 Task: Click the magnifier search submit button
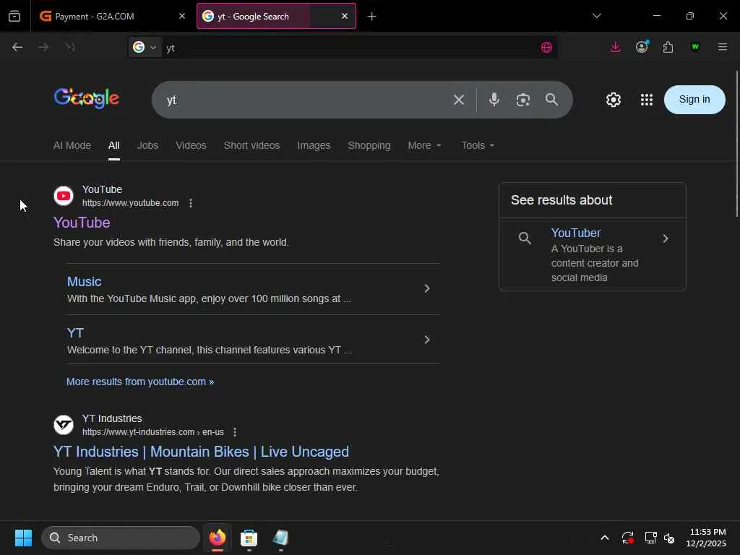coord(551,100)
